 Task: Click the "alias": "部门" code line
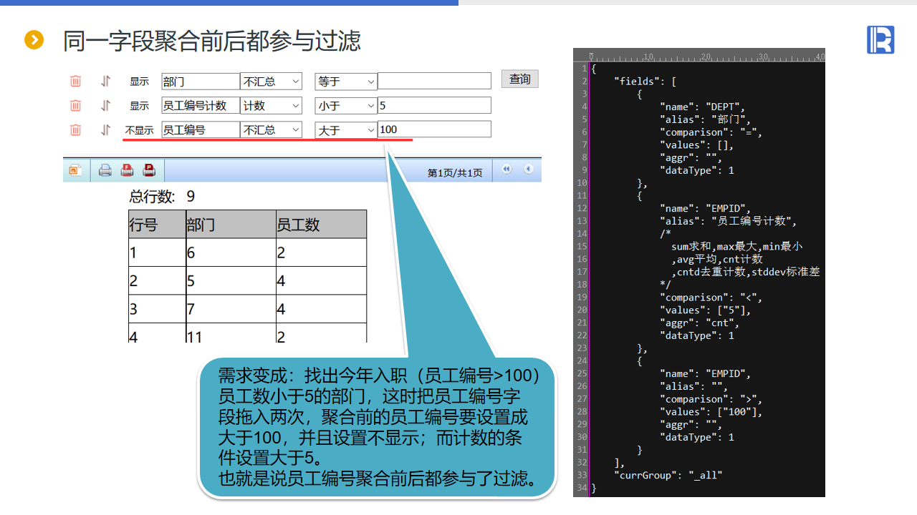[704, 119]
